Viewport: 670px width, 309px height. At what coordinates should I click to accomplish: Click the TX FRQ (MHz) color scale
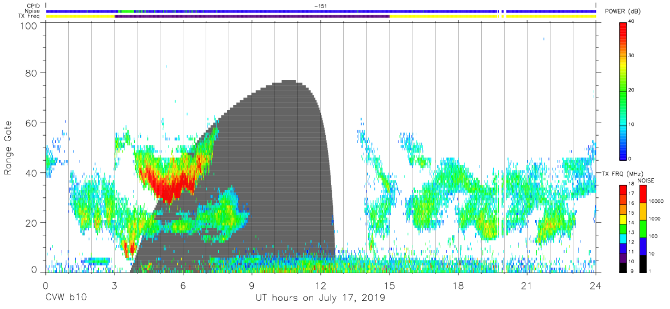click(x=623, y=228)
